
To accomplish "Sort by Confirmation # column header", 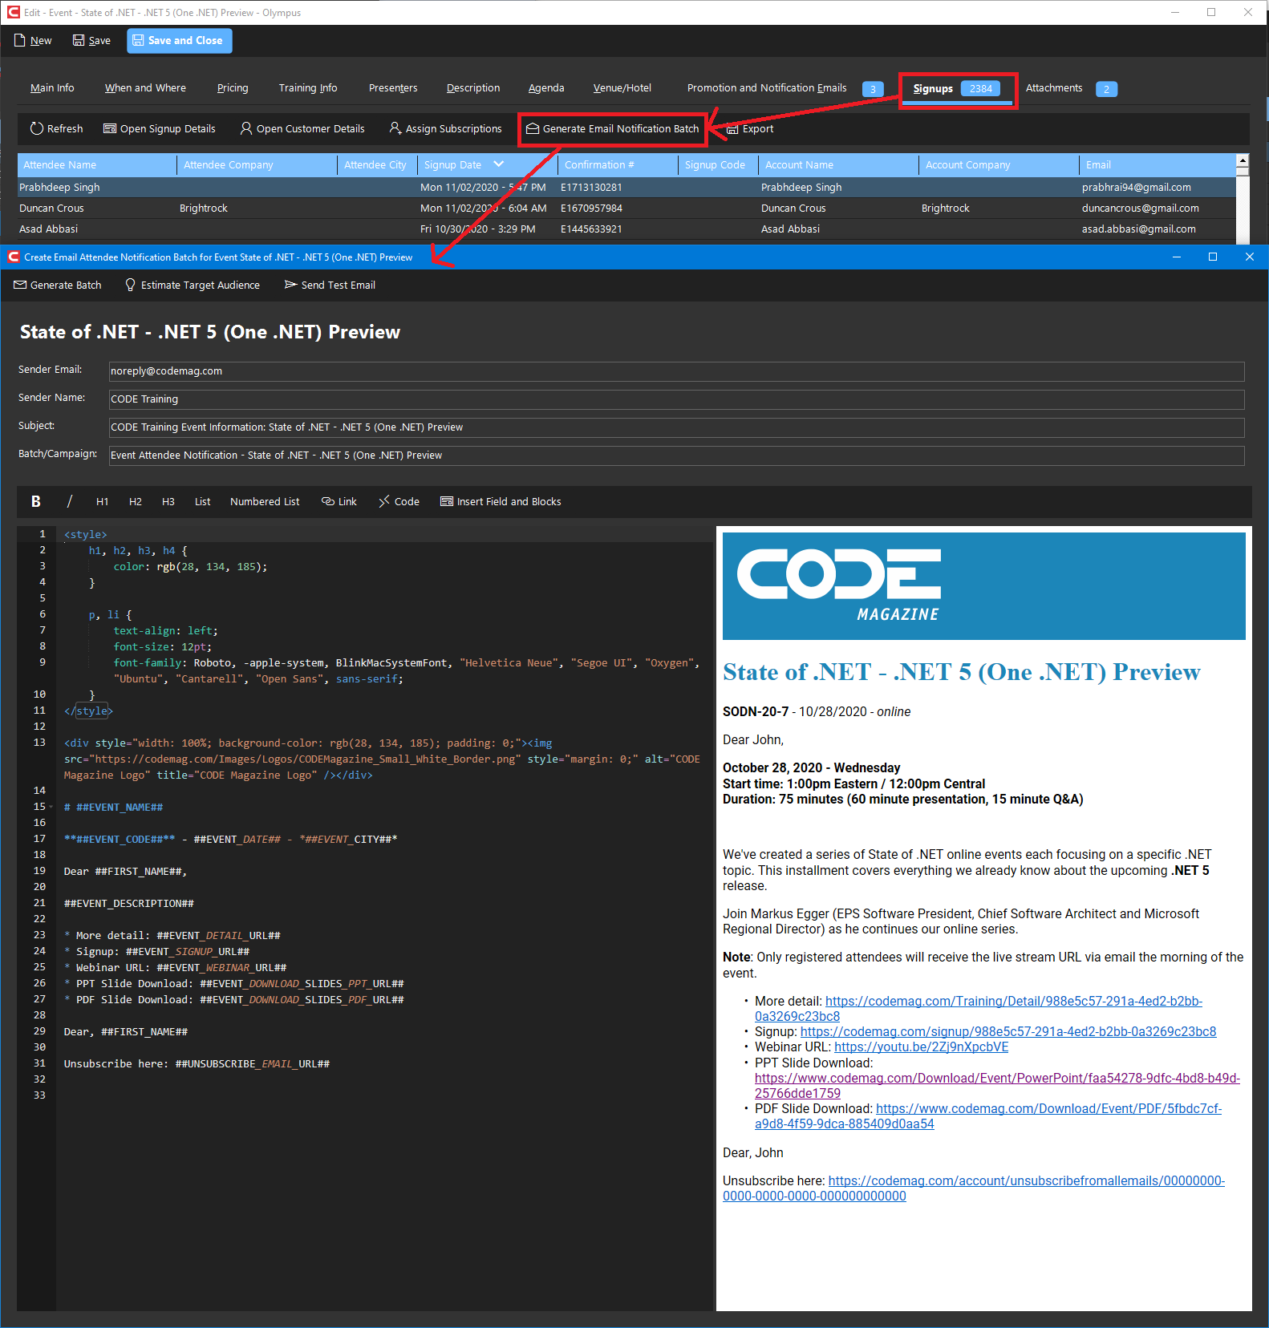I will coord(618,165).
